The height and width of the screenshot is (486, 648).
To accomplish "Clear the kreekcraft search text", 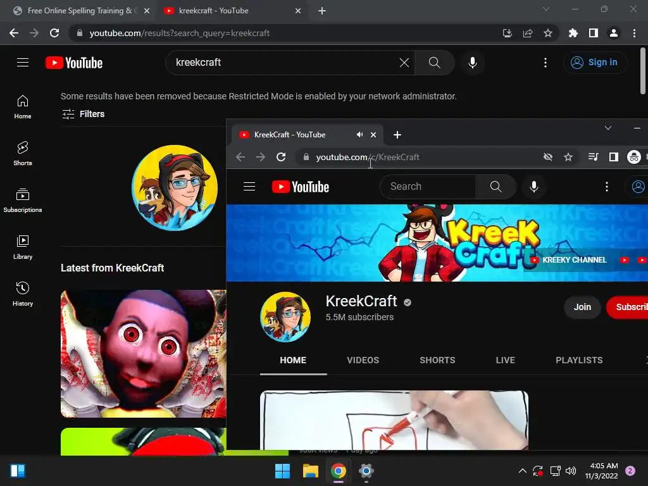I will click(404, 63).
